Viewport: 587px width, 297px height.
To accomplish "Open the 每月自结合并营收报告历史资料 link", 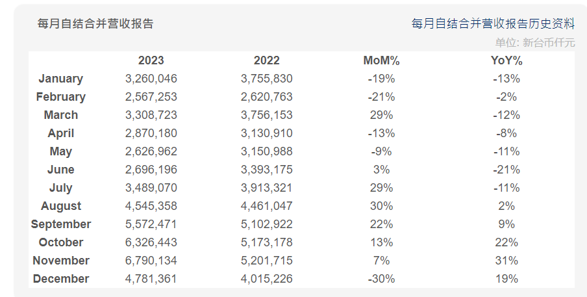I will click(x=493, y=23).
